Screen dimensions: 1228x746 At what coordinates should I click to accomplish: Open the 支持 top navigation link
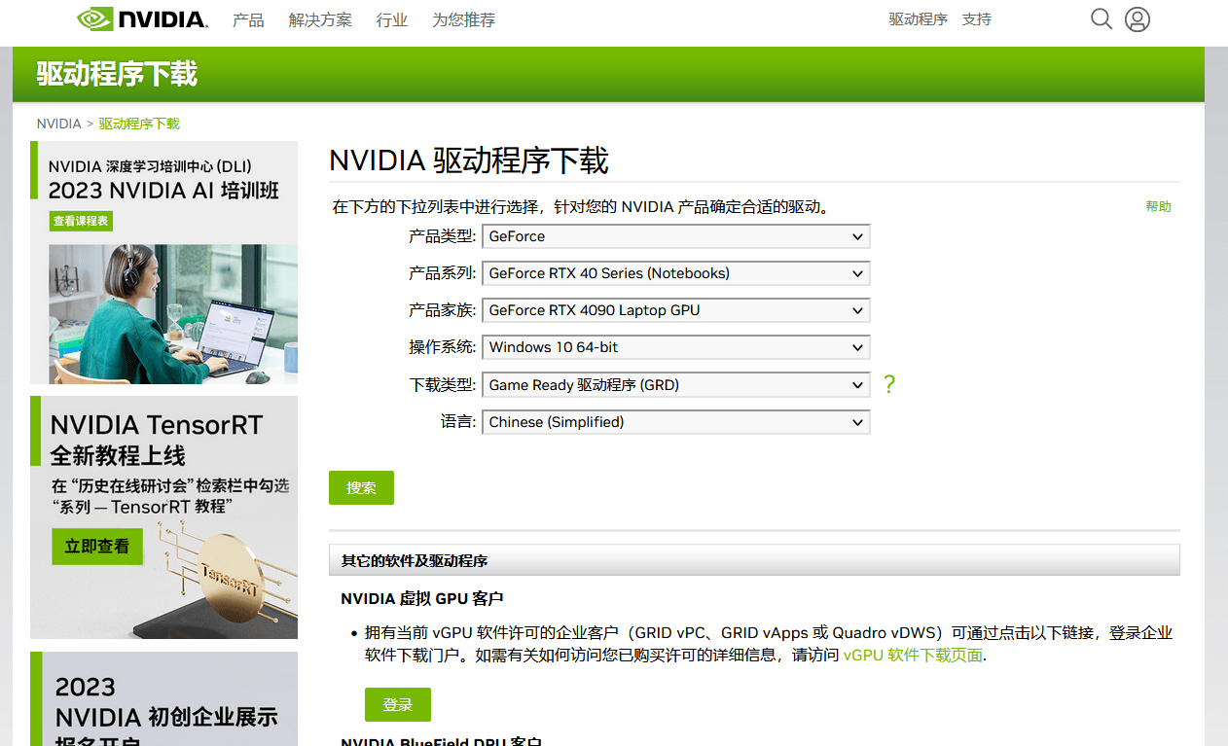click(976, 19)
